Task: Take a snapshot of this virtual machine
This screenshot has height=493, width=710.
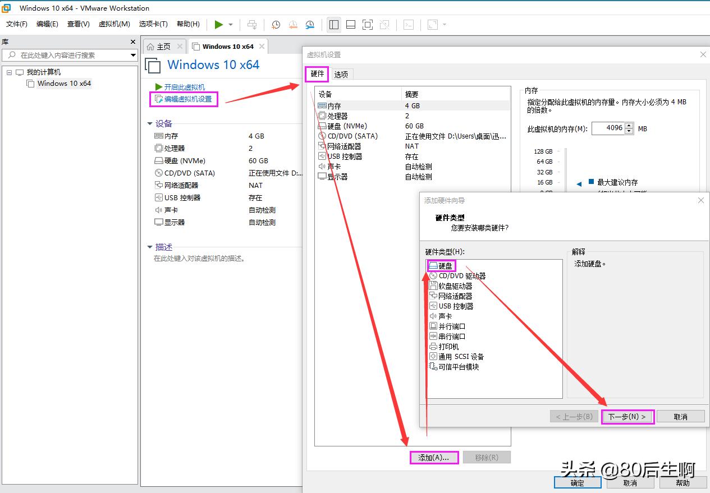Action: tap(275, 25)
